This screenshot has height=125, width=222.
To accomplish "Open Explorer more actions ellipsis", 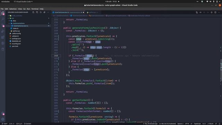I will [x=48, y=12].
